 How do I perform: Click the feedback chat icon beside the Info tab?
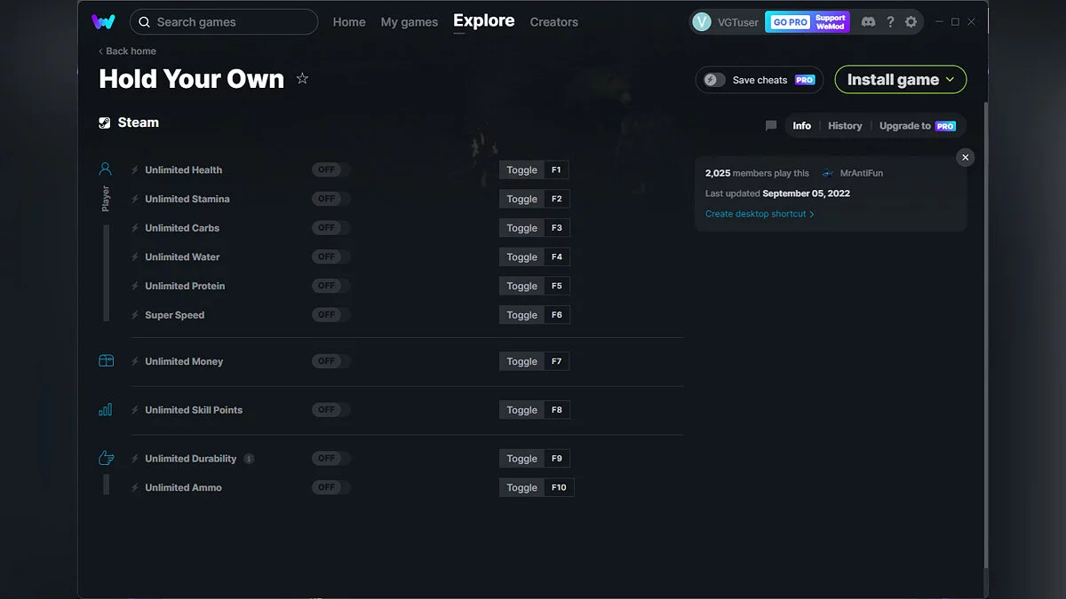click(x=769, y=125)
